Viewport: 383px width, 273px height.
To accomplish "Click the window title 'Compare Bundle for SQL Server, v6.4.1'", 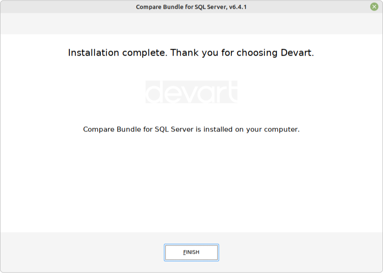I will click(191, 7).
